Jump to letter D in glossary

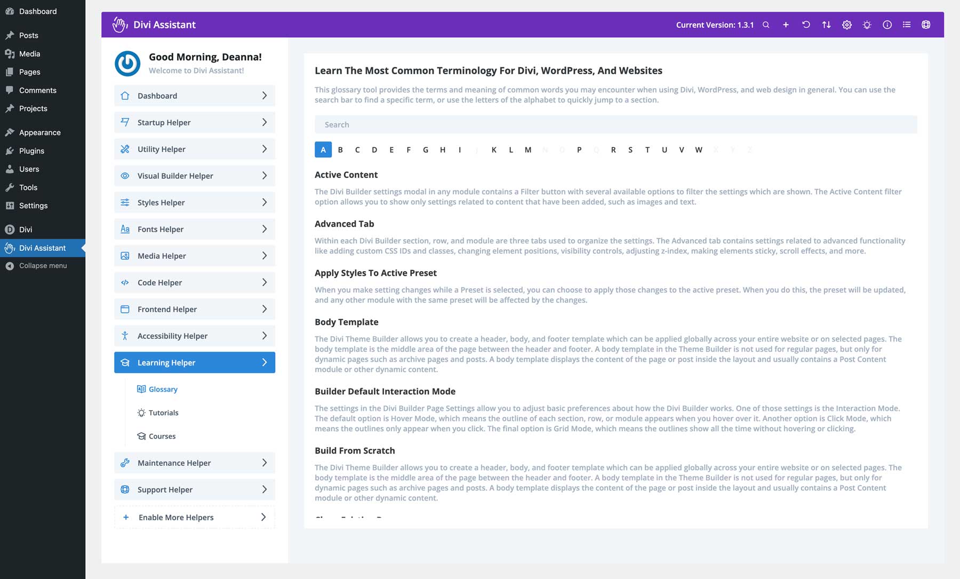(x=374, y=149)
